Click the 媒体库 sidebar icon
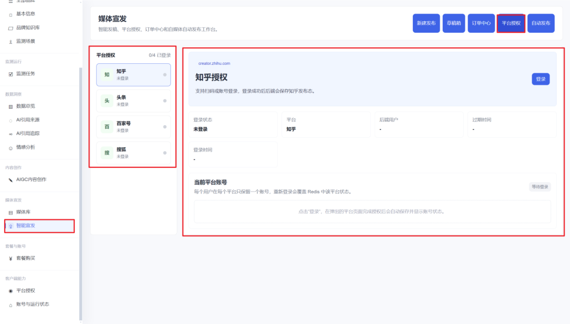The width and height of the screenshot is (570, 324). 11,212
